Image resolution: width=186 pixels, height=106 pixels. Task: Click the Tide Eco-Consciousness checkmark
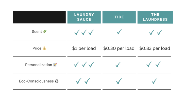click(x=119, y=81)
